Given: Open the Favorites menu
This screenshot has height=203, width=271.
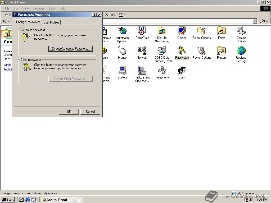Looking at the screenshot, I should point(39,8).
